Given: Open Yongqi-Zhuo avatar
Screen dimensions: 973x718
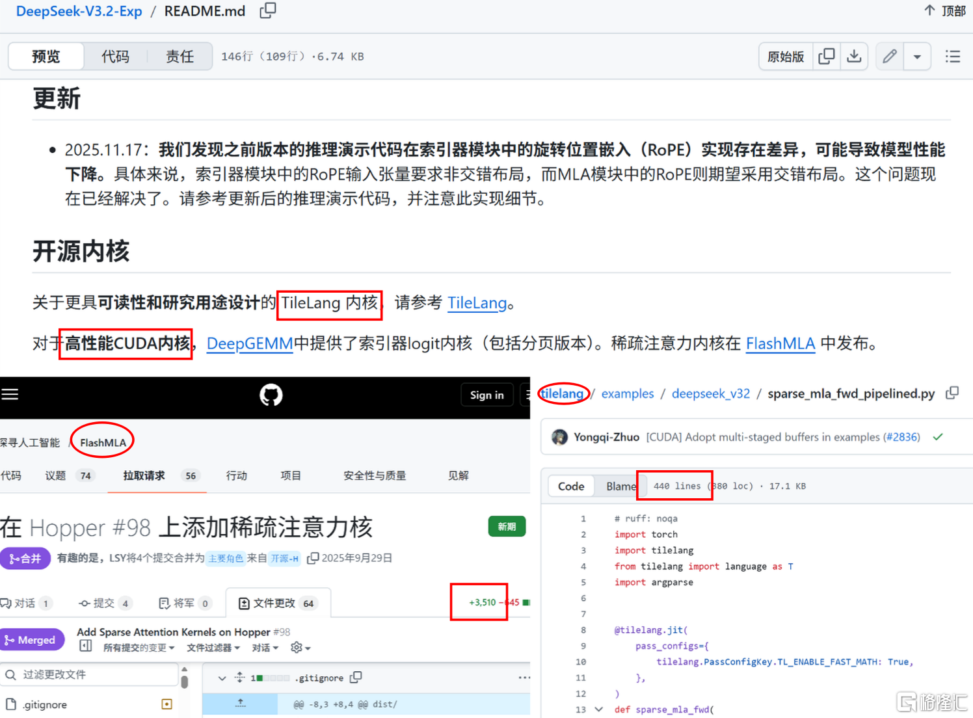Looking at the screenshot, I should pyautogui.click(x=559, y=437).
